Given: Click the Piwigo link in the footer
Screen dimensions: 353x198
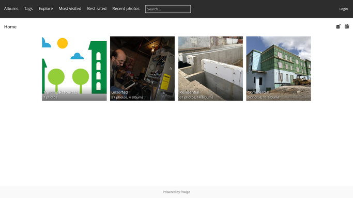Looking at the screenshot, I should click(x=185, y=192).
